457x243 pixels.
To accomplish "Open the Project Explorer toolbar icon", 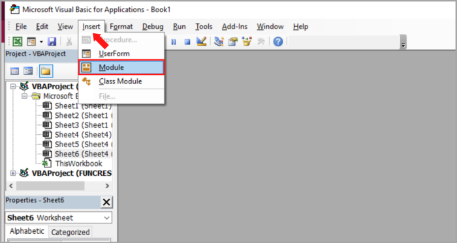I will point(219,42).
